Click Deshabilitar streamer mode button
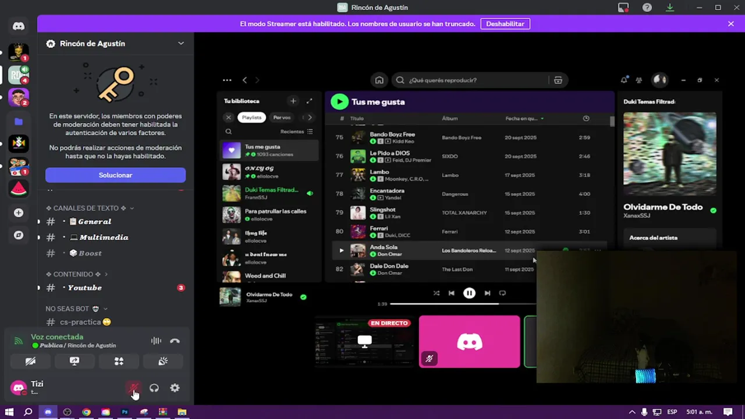Screen dimensions: 745x419 point(505,24)
